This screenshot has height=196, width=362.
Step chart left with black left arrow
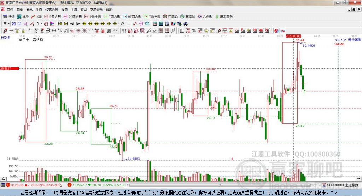[x=72, y=24]
